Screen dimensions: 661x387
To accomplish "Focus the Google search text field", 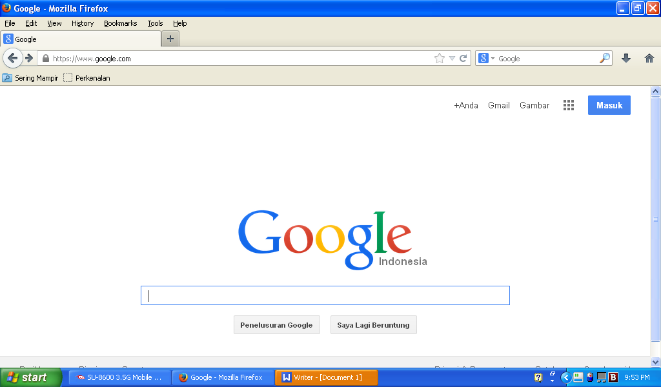I will click(x=325, y=295).
